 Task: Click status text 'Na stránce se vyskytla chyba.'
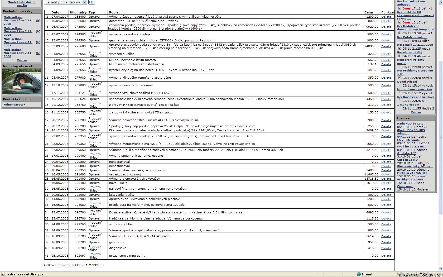tap(25, 274)
